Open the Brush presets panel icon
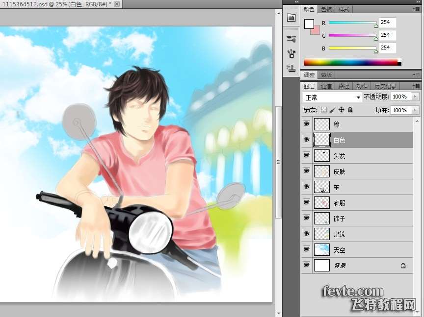424x317 pixels. 291,39
